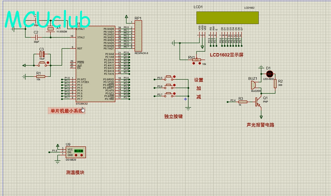The image size is (331, 196).
Task: Select resistor R3 1k
Action: click(x=243, y=102)
